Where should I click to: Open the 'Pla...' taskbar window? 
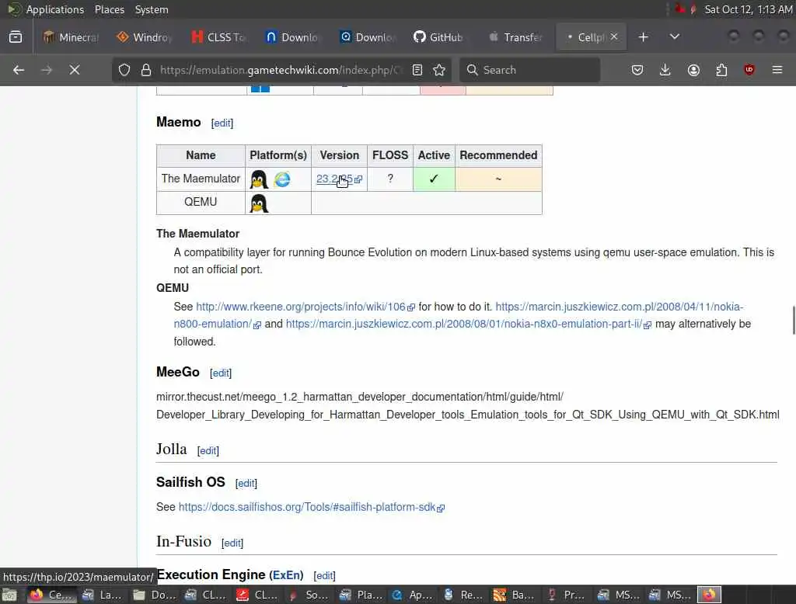point(361,595)
